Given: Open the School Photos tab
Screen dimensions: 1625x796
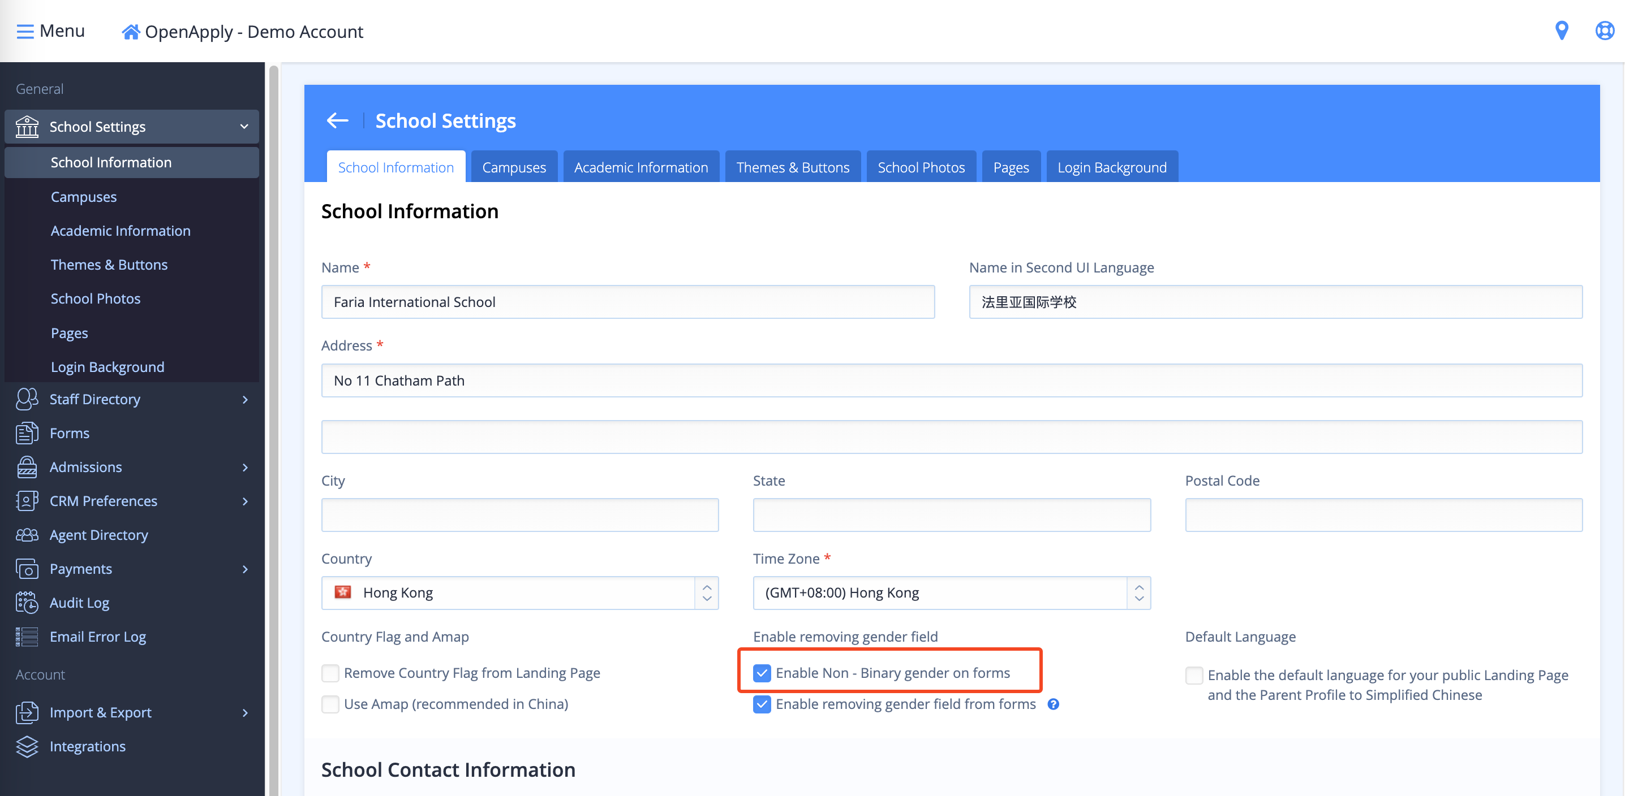Looking at the screenshot, I should [x=921, y=167].
